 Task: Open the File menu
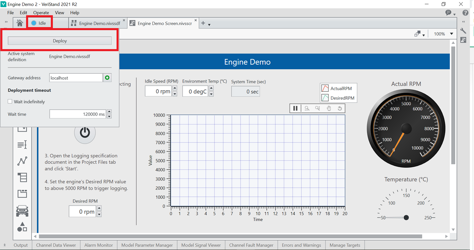[x=11, y=13]
